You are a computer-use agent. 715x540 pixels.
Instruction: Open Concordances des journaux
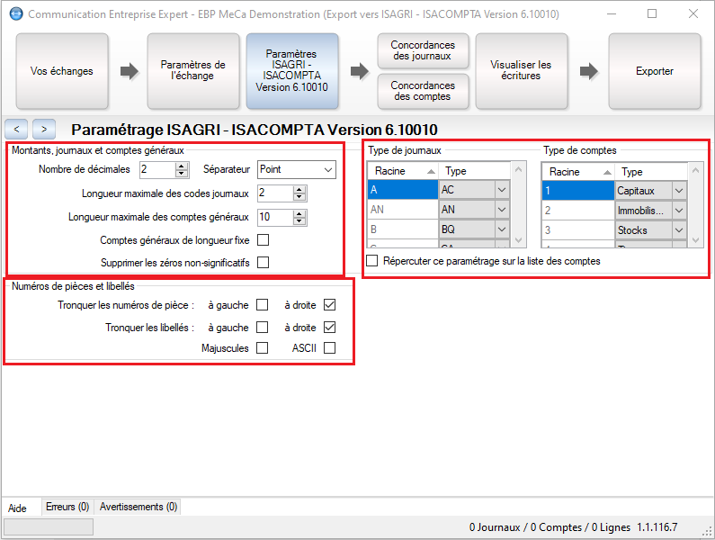coord(423,50)
